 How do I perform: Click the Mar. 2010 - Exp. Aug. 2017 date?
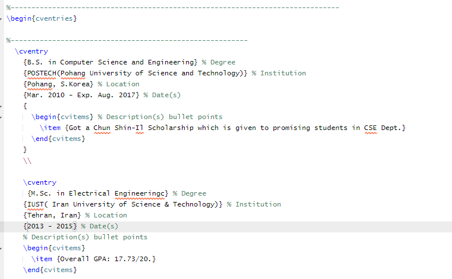(x=81, y=95)
